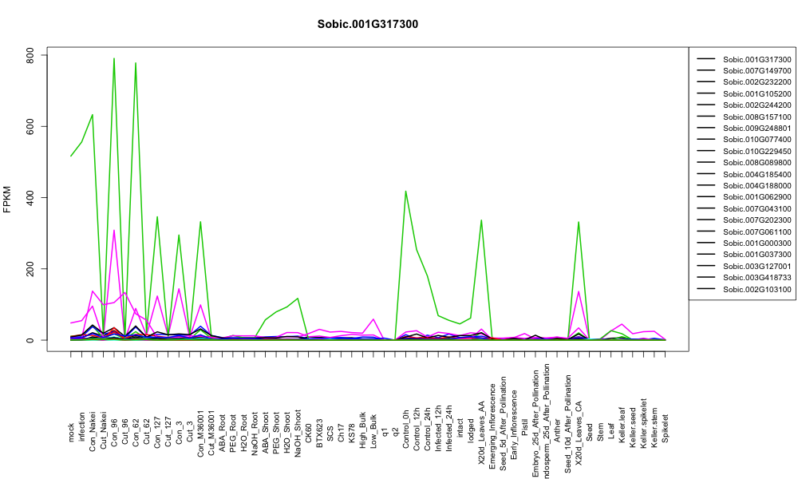Click the green peak at Control_0h

click(x=405, y=192)
